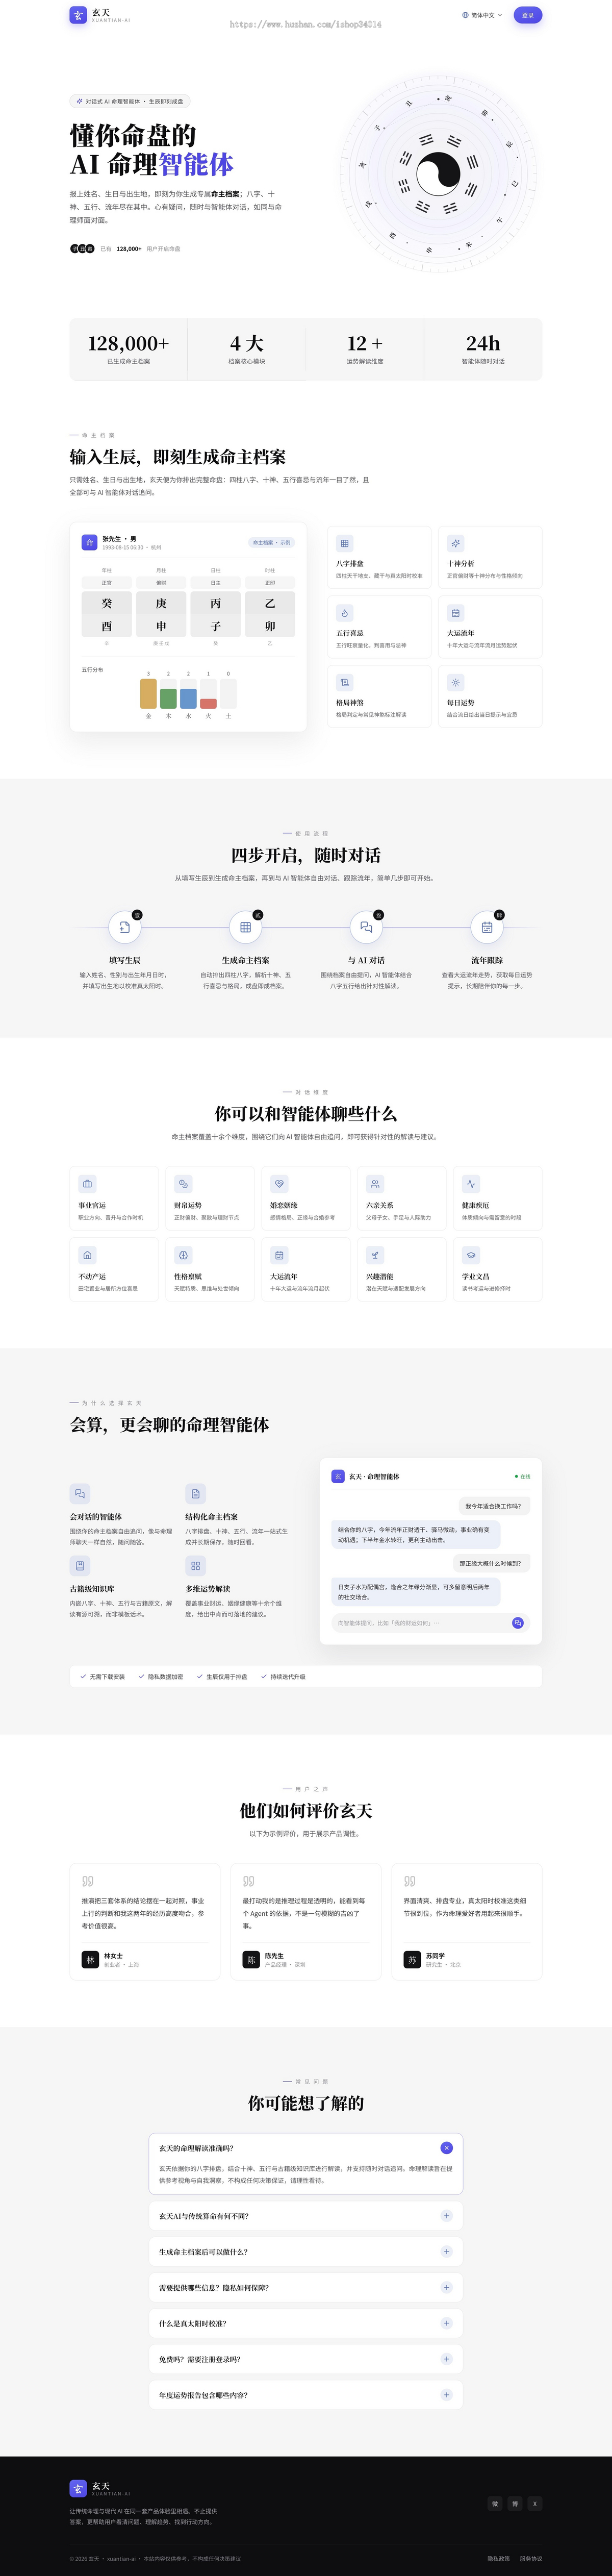Click the 对话式 AI 命理智能体 hero badge

pos(130,101)
